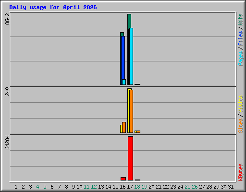246x192 pixels.
Task: Click the Pages legend label
Action: click(241, 59)
